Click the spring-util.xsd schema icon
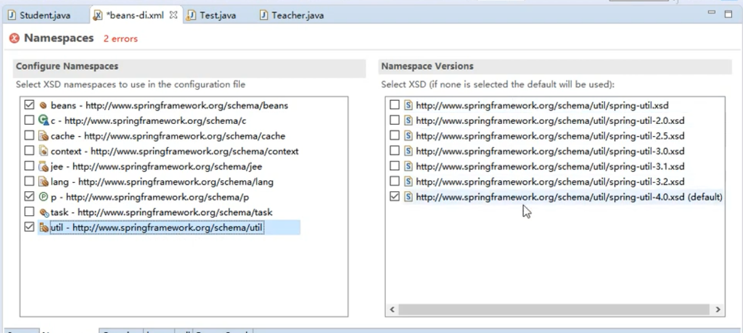Image resolution: width=743 pixels, height=333 pixels. pyautogui.click(x=409, y=105)
